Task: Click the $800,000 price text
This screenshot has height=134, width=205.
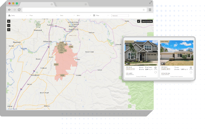Action: (130, 69)
